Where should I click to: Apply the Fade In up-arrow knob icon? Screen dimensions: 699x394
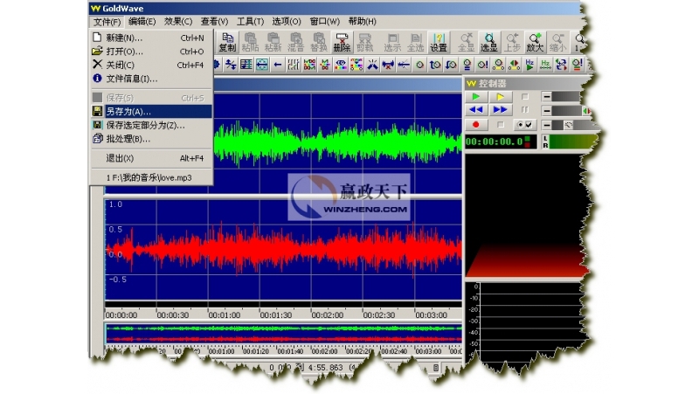(435, 65)
